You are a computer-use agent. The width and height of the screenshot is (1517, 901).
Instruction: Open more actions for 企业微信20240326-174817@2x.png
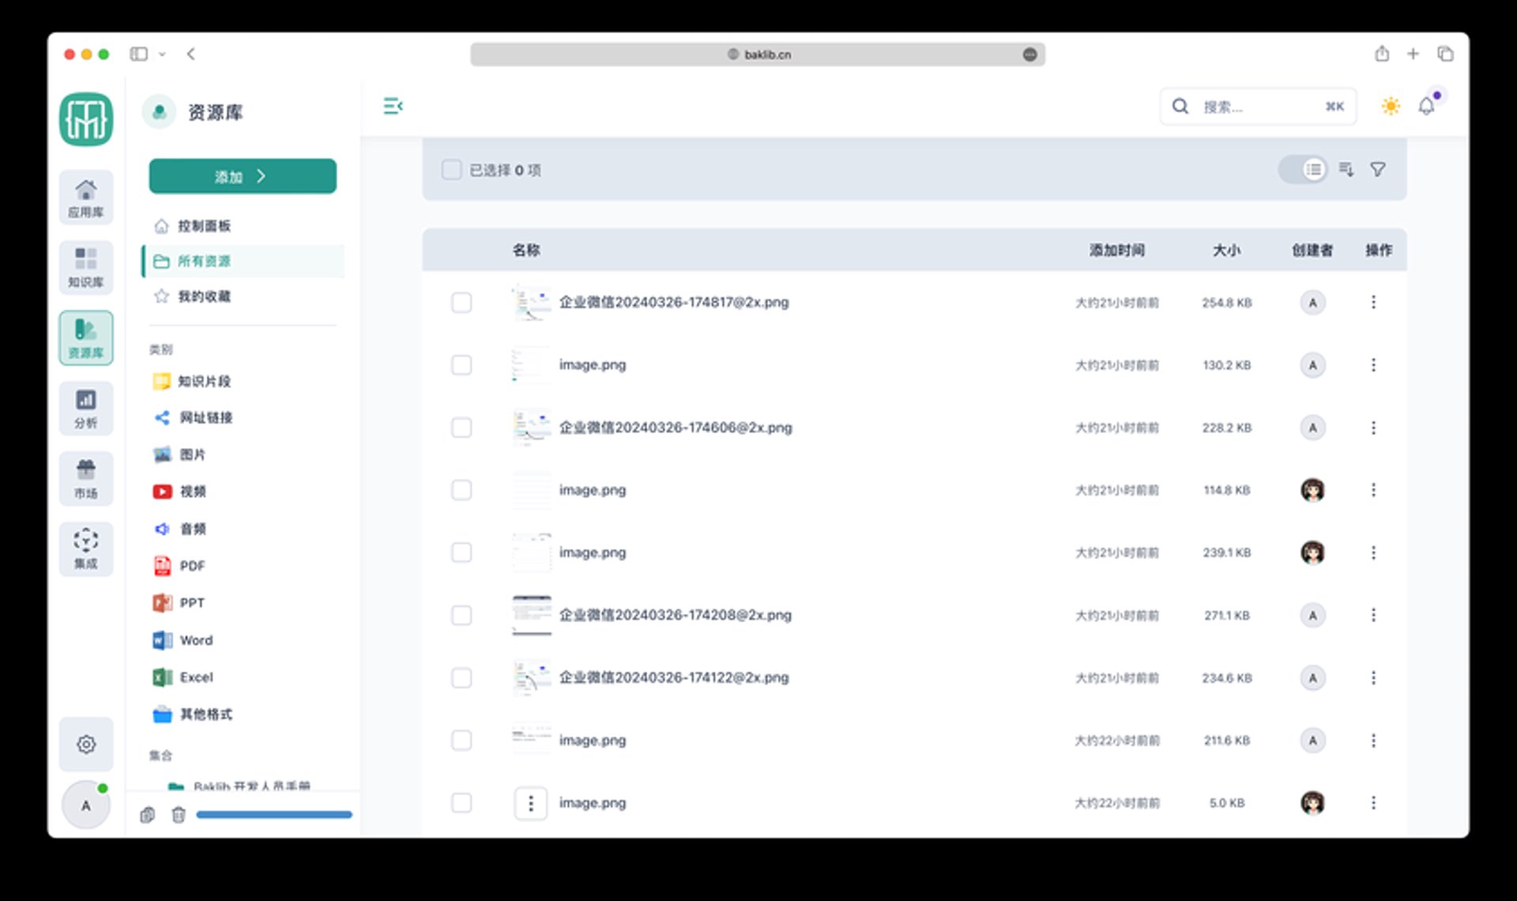1373,302
